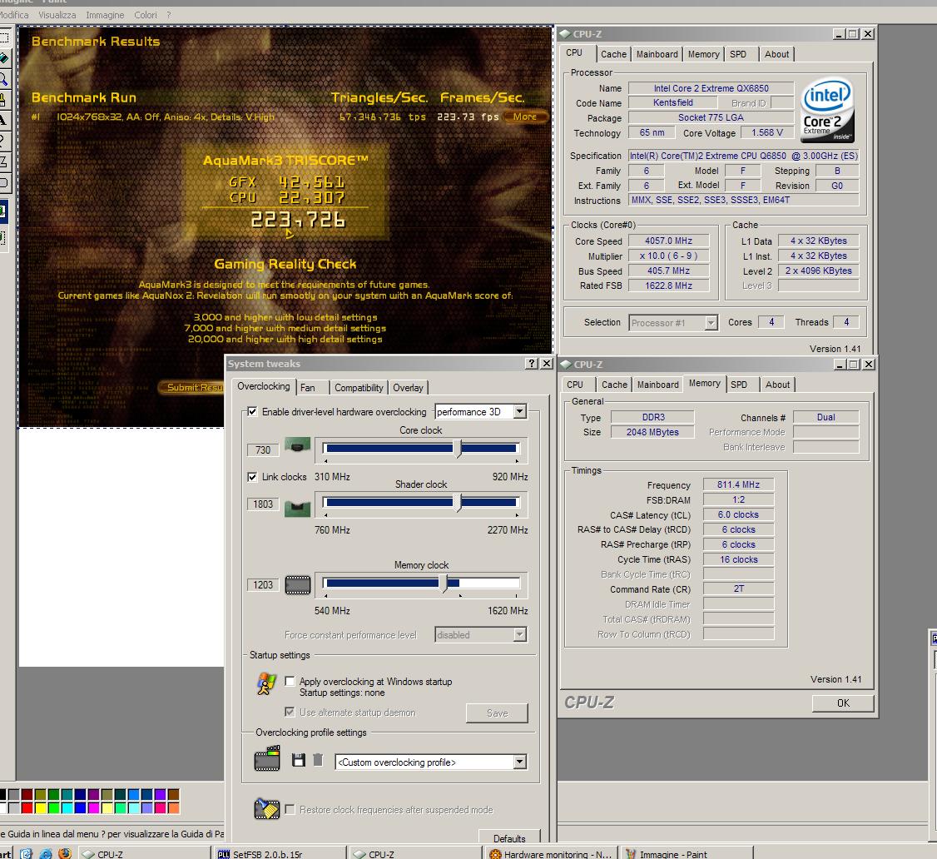Image resolution: width=937 pixels, height=859 pixels.
Task: Pick the yellow color swatch in Paint
Action: point(41,807)
